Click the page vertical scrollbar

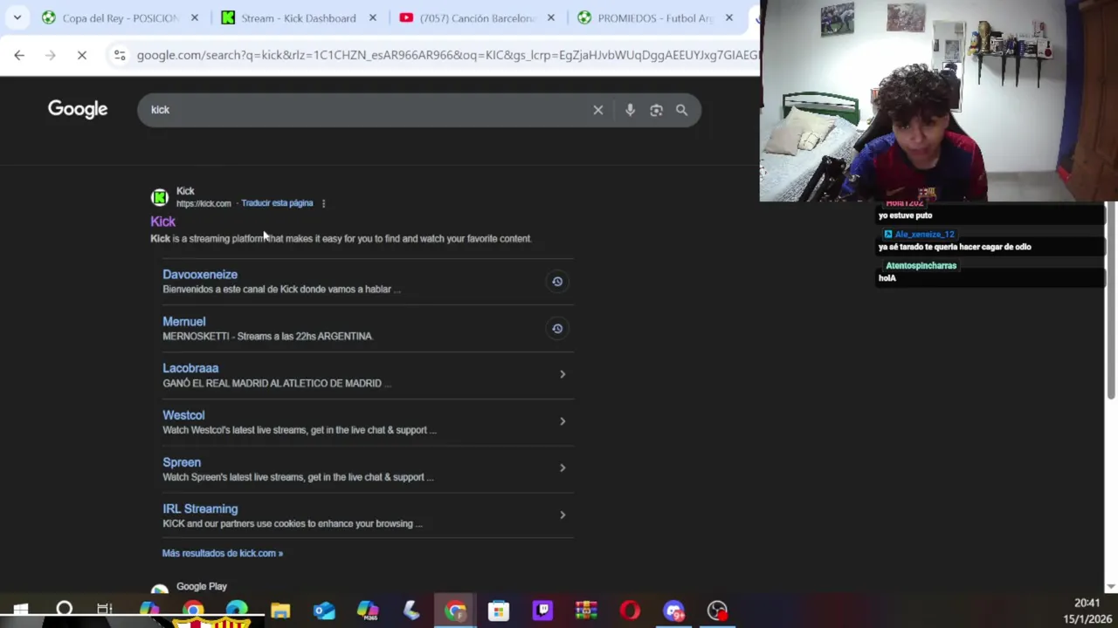click(x=1111, y=301)
